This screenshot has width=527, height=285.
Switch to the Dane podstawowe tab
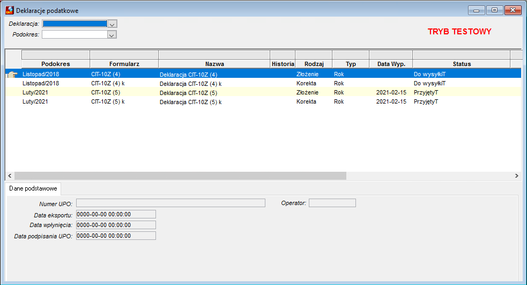pyautogui.click(x=33, y=188)
